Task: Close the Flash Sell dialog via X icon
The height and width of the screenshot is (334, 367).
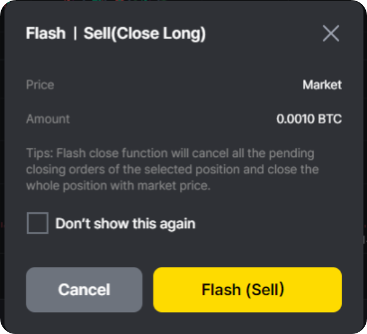Action: tap(331, 33)
